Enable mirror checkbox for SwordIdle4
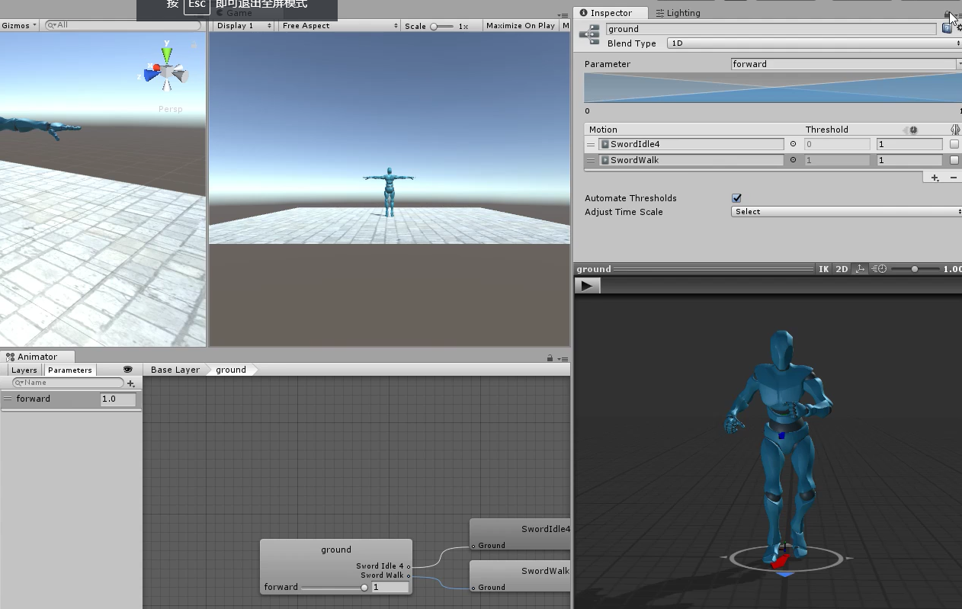 coord(954,144)
